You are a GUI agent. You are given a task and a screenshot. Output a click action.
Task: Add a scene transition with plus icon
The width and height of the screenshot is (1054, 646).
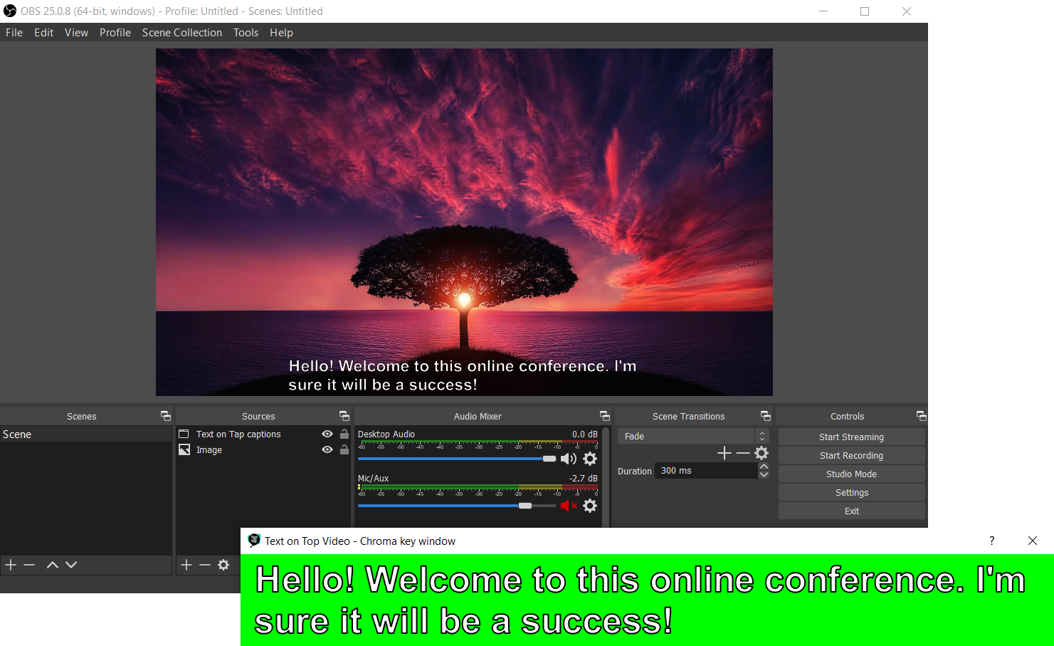click(x=724, y=453)
